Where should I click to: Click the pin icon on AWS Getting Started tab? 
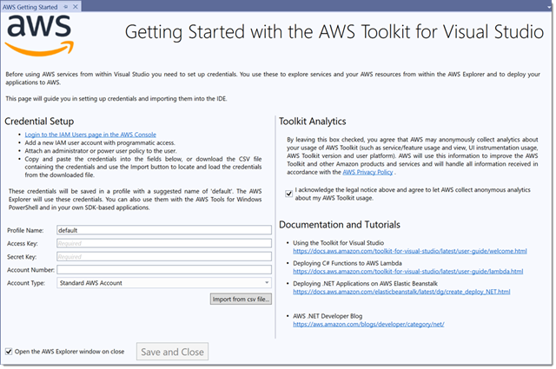pos(66,7)
